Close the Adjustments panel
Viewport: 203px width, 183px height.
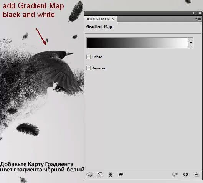pos(200,13)
